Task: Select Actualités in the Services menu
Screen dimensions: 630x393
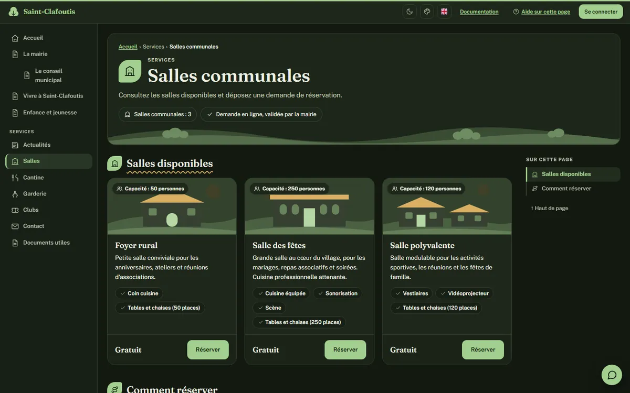Action: tap(49, 145)
